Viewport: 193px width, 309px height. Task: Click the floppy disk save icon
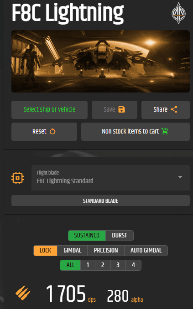(x=121, y=109)
